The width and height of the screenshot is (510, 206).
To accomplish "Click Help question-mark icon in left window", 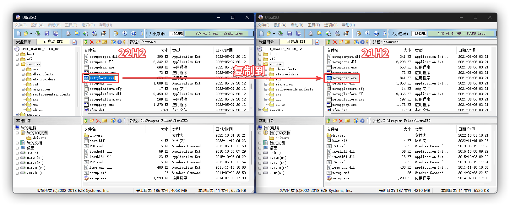I will [133, 33].
